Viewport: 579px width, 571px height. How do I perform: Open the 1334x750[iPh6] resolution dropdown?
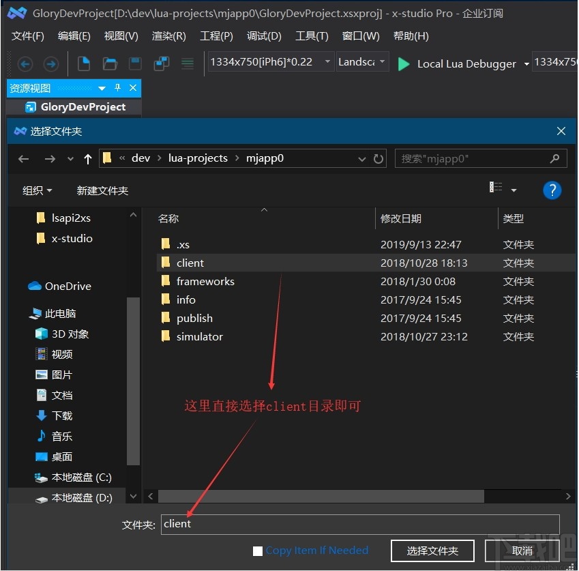tap(327, 61)
